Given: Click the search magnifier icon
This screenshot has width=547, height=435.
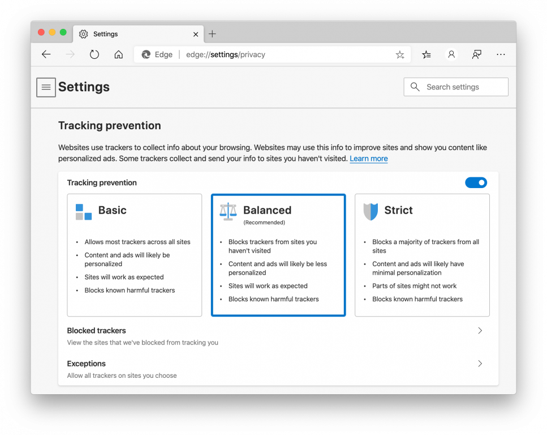Looking at the screenshot, I should 415,87.
